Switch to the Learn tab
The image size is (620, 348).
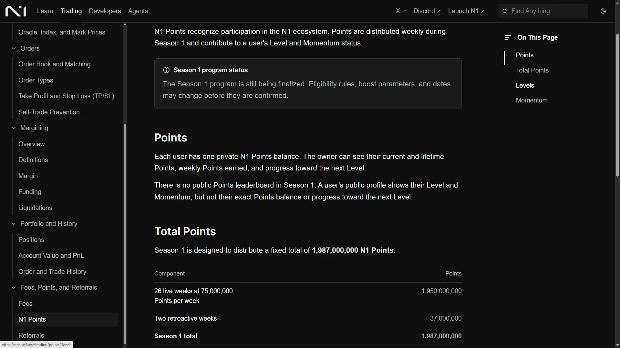45,11
